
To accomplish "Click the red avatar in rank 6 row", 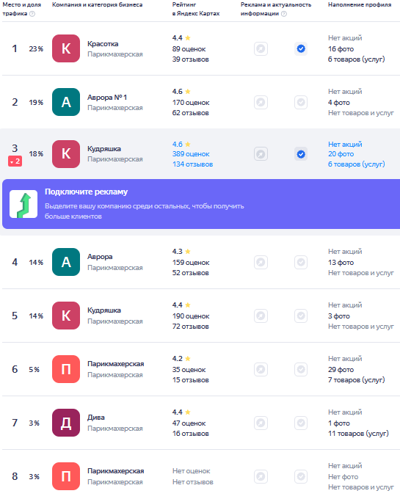I will [66, 369].
